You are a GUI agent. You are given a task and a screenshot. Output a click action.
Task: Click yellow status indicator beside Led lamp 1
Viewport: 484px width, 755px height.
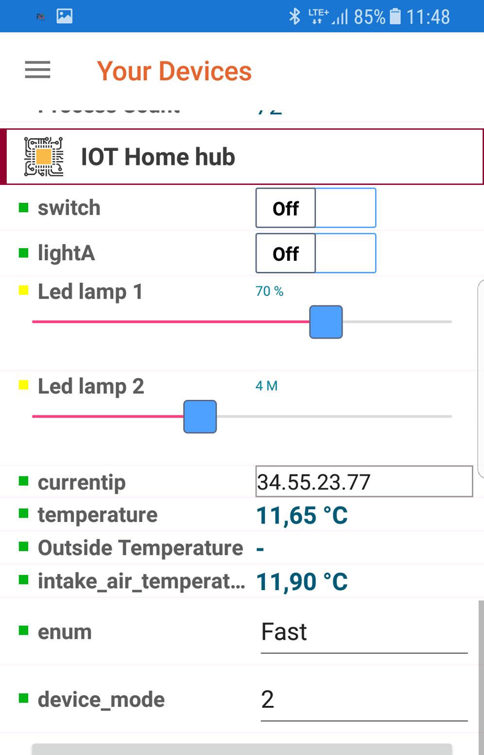tap(23, 291)
